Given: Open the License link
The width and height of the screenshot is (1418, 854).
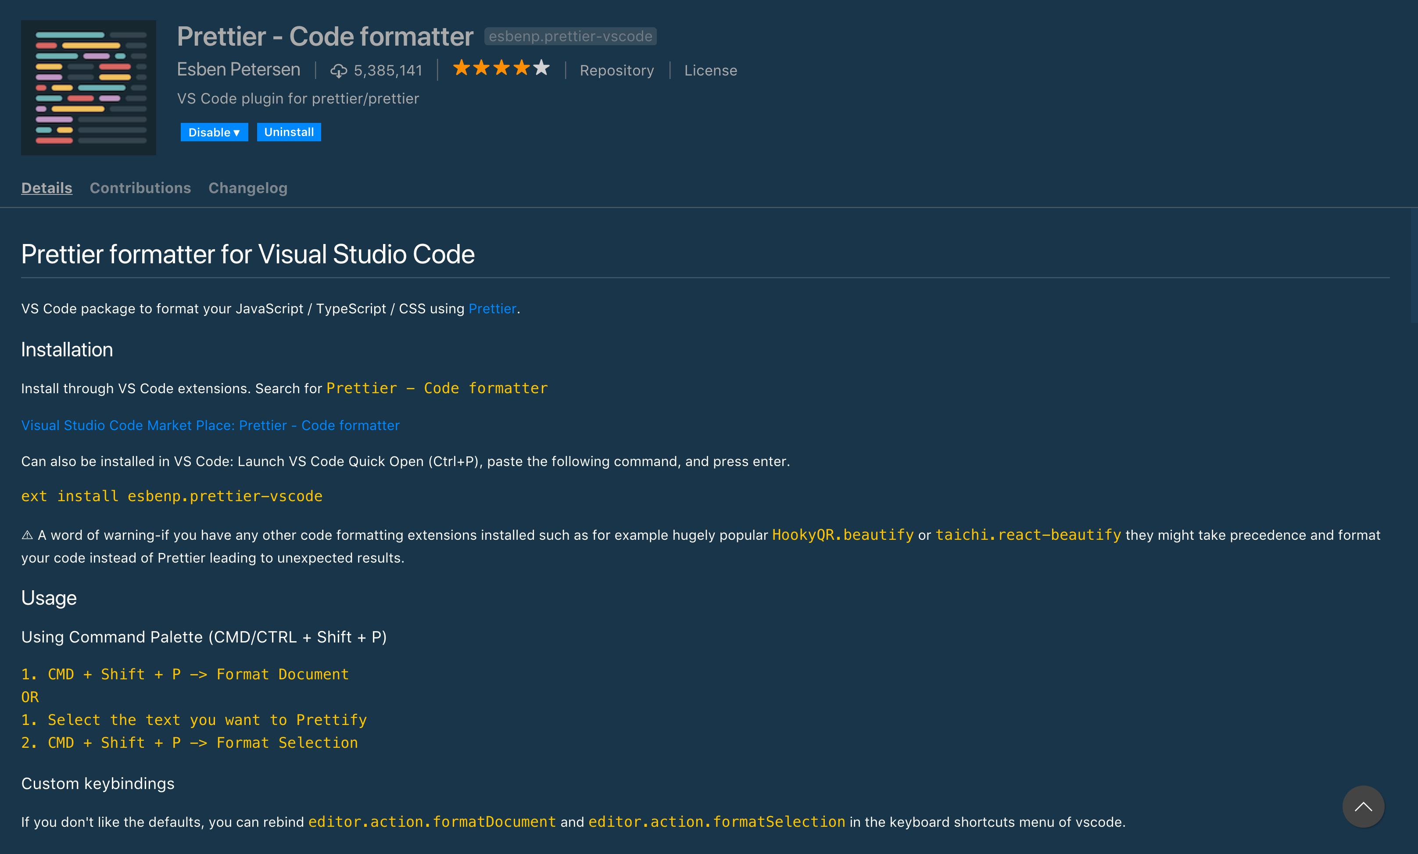Looking at the screenshot, I should [710, 71].
